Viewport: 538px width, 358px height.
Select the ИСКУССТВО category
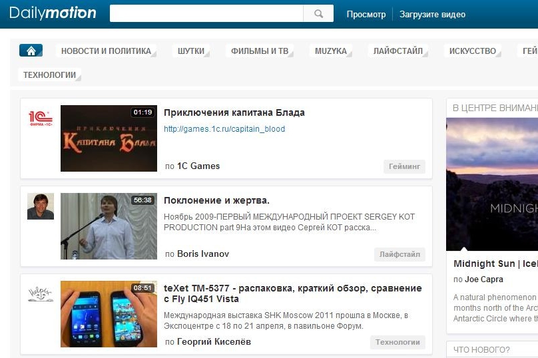tap(473, 51)
